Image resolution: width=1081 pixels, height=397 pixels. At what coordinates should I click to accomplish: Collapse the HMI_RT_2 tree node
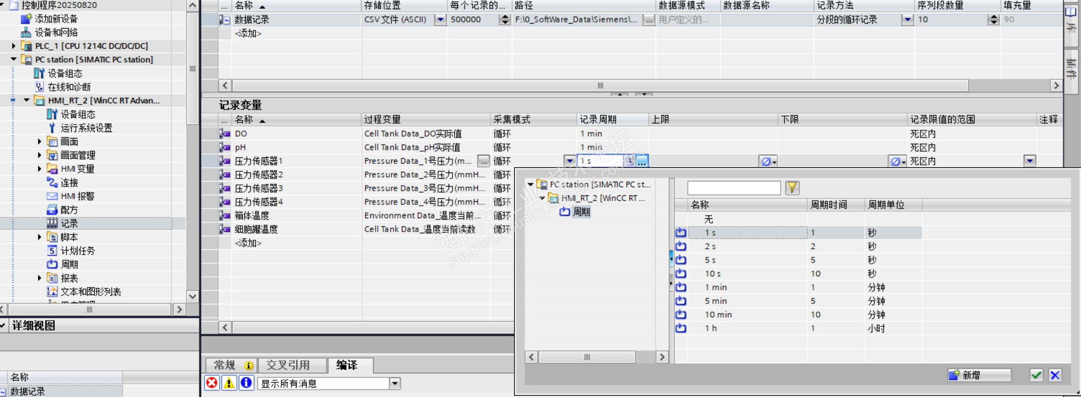(x=26, y=101)
